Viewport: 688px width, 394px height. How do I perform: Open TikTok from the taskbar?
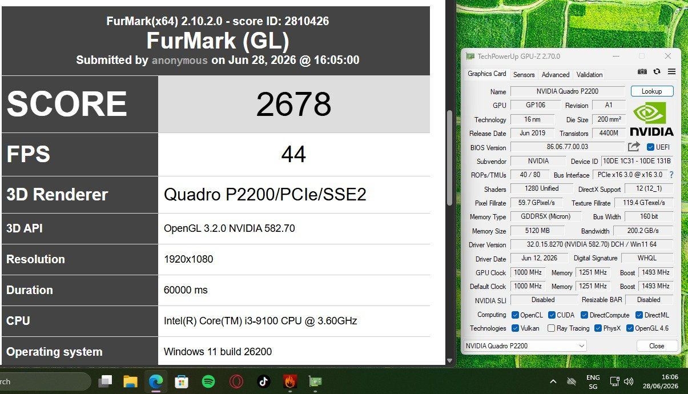tap(263, 381)
